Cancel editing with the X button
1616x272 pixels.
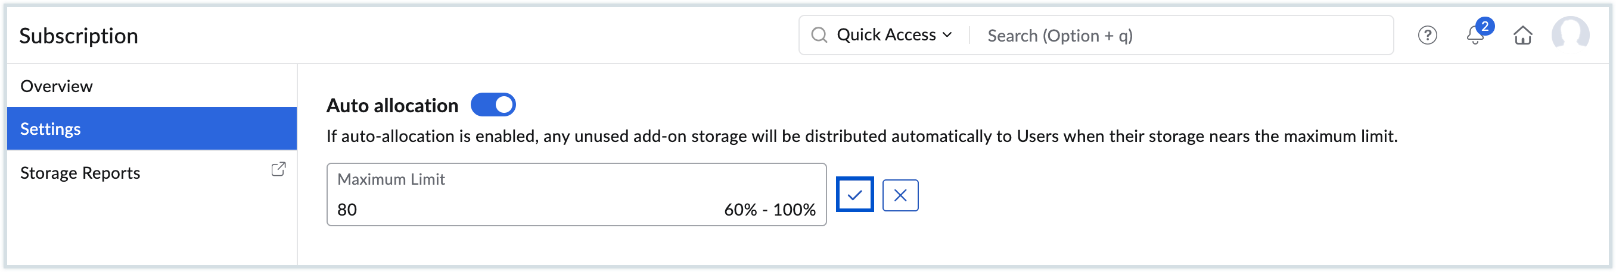[900, 195]
